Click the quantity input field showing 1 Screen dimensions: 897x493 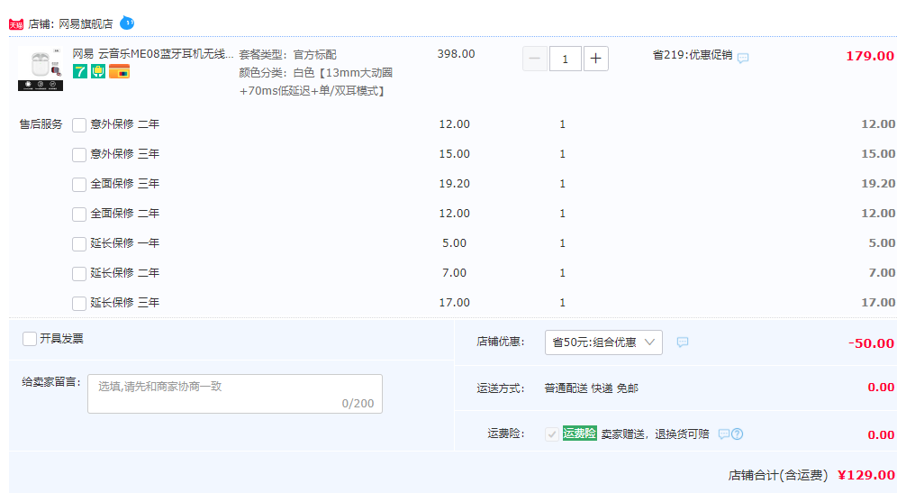click(566, 59)
